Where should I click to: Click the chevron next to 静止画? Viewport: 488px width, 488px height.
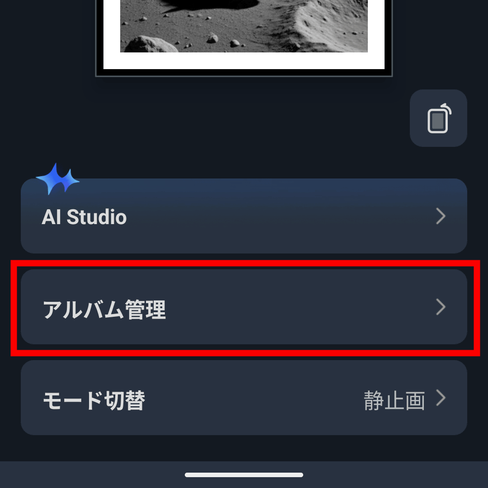[x=441, y=398]
